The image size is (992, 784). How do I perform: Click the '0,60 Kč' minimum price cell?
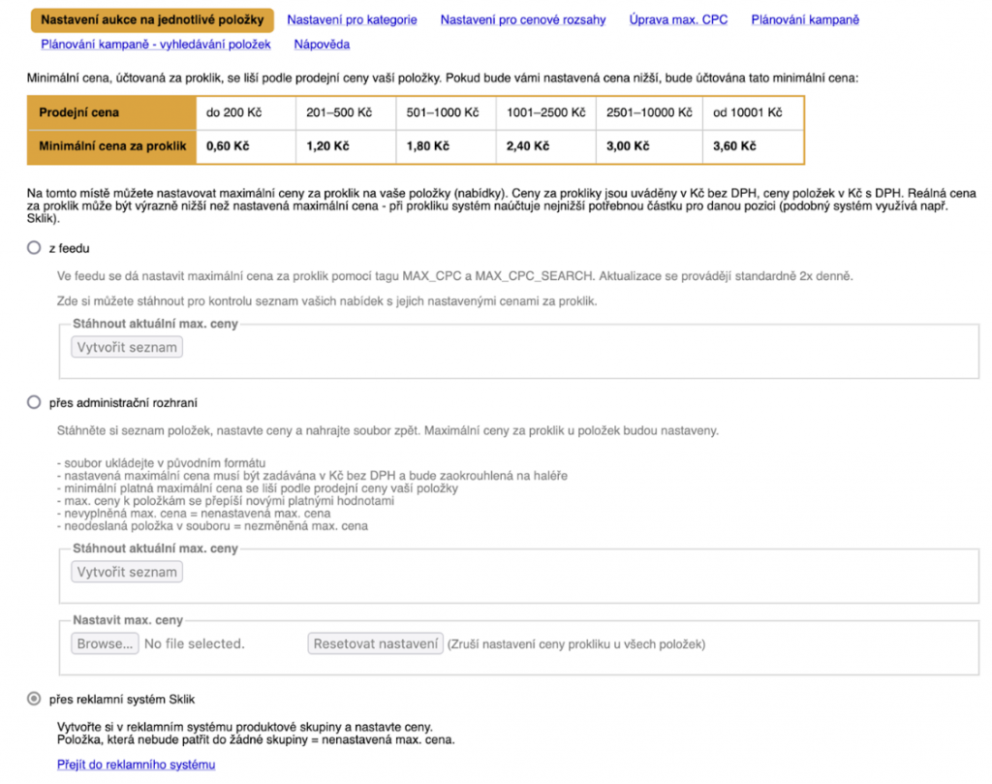coord(246,146)
